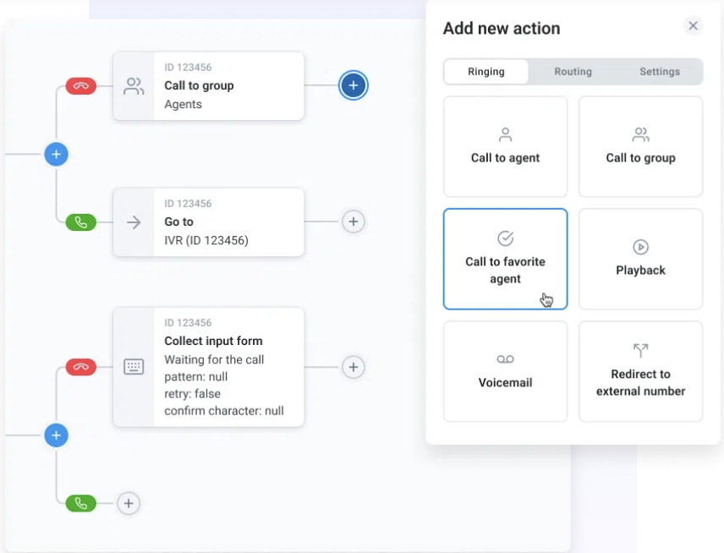724x553 pixels.
Task: Open the Settings tab
Action: pyautogui.click(x=660, y=72)
